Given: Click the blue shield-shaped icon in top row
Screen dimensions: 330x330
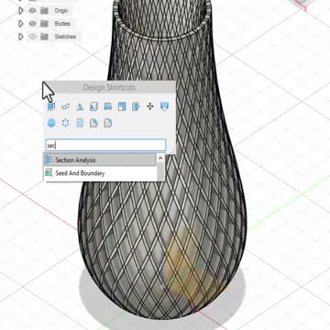Looking at the screenshot, I should (164, 106).
